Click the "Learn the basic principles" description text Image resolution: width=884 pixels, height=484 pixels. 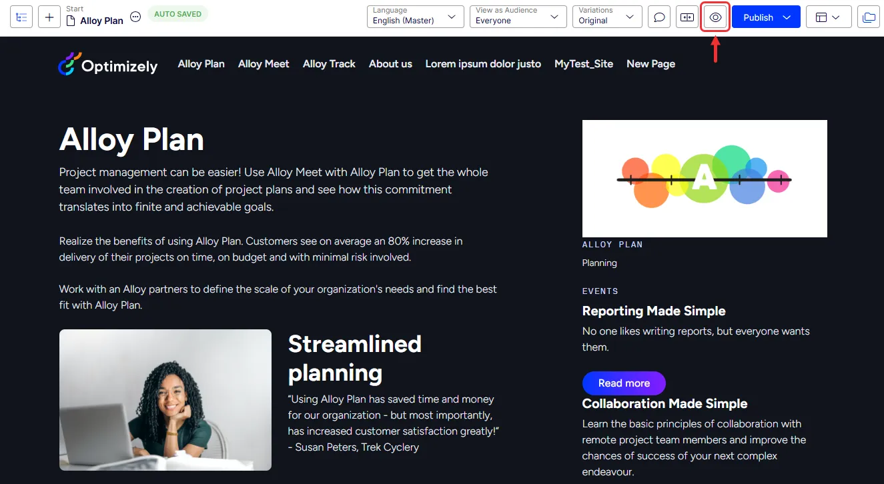pyautogui.click(x=694, y=448)
